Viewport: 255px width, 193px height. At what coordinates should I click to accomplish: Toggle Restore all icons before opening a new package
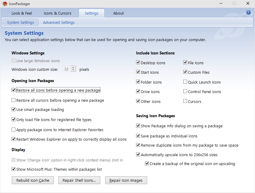point(14,90)
